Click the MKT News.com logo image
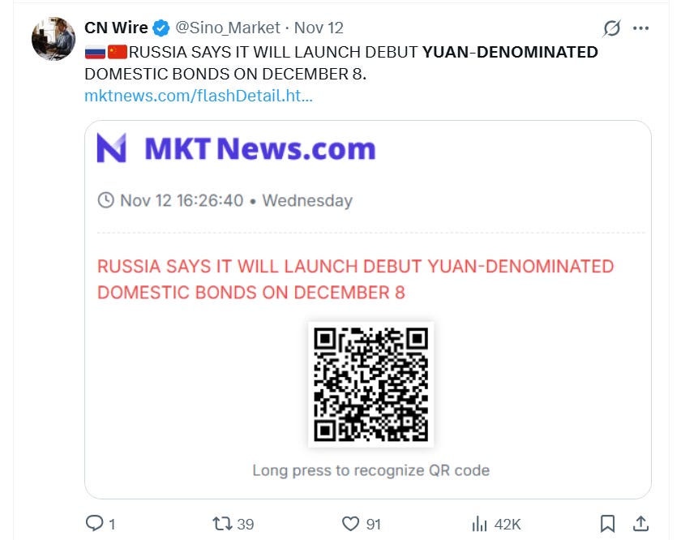 pyautogui.click(x=237, y=148)
